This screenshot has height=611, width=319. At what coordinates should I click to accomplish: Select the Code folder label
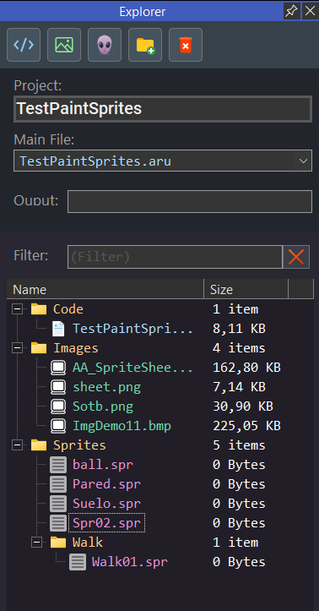click(68, 309)
